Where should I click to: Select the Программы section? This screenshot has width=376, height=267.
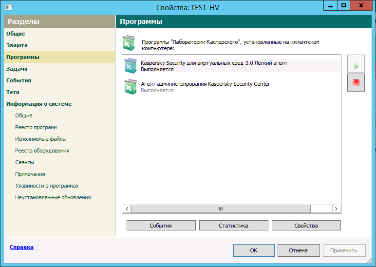coord(59,57)
